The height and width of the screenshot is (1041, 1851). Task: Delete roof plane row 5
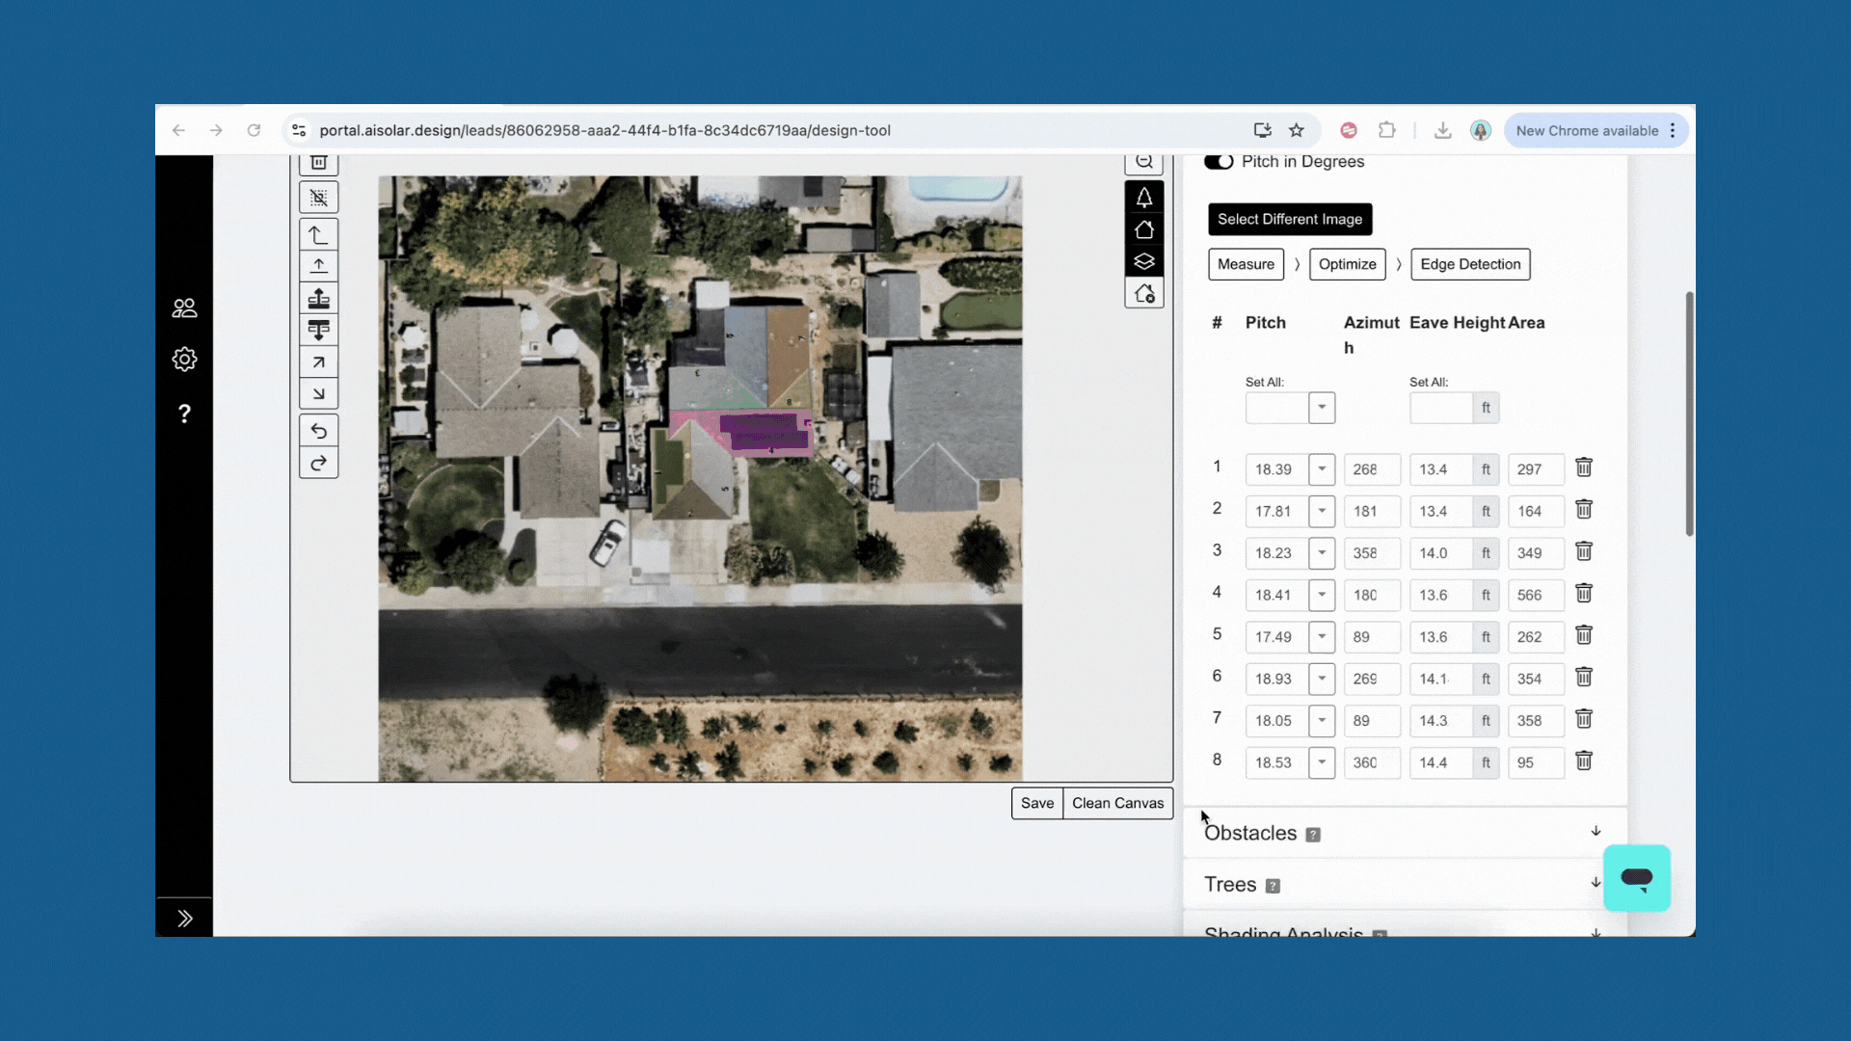(1584, 635)
